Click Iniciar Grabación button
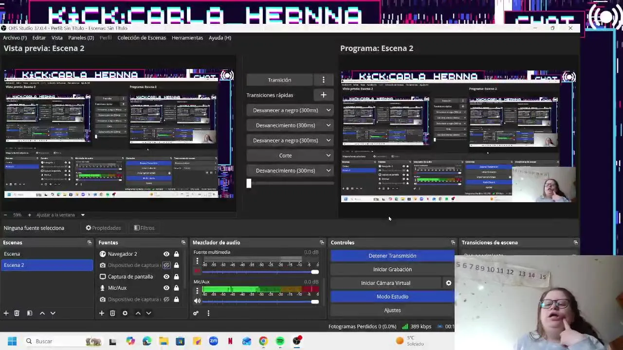 392,269
